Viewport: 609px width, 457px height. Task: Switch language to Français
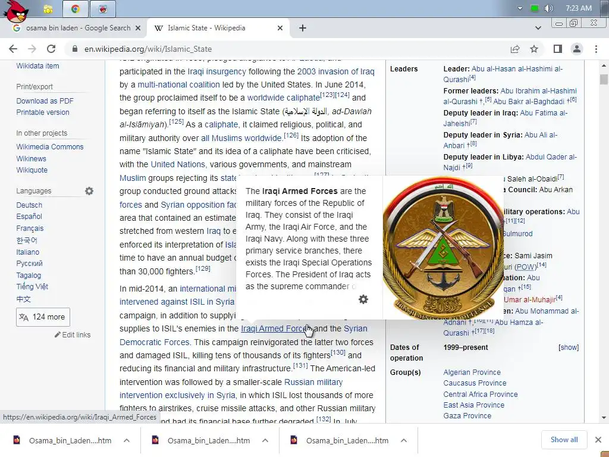[x=30, y=228]
